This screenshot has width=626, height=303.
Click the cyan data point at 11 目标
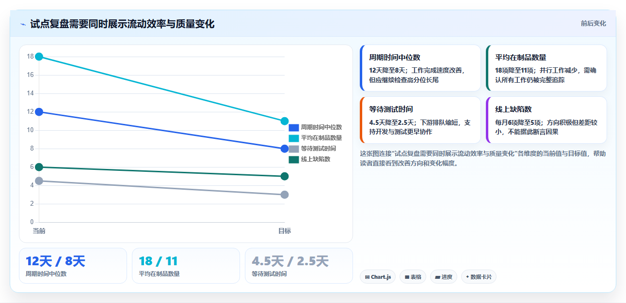285,121
